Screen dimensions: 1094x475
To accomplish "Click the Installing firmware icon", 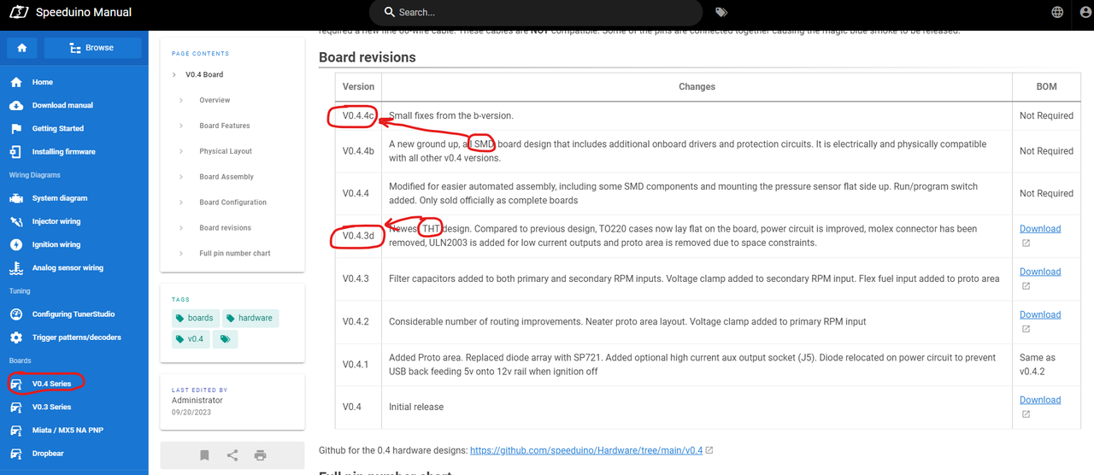I will (15, 151).
